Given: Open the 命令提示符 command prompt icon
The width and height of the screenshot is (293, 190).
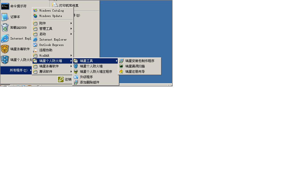Looking at the screenshot, I should click(5, 6).
